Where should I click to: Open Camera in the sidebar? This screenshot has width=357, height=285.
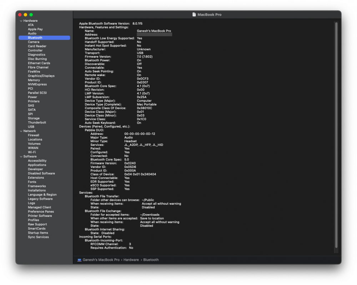click(x=34, y=42)
